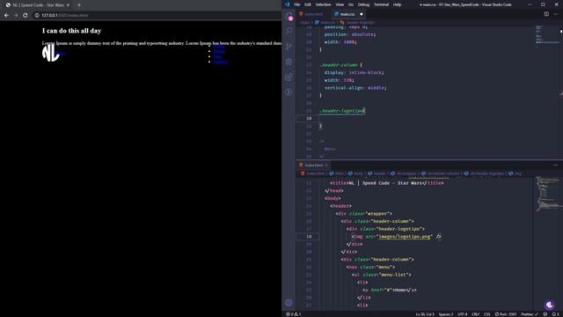Switch to index.html tab in upper editor
This screenshot has width=563, height=317.
tap(311, 14)
